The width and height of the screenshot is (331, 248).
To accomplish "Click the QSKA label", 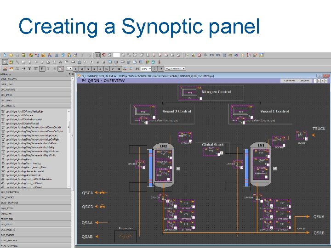I will pyautogui.click(x=319, y=217).
